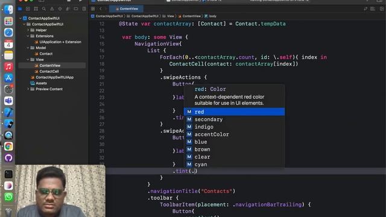Choose accentColor completion suggestion
This screenshot has width=386, height=217.
[x=234, y=134]
